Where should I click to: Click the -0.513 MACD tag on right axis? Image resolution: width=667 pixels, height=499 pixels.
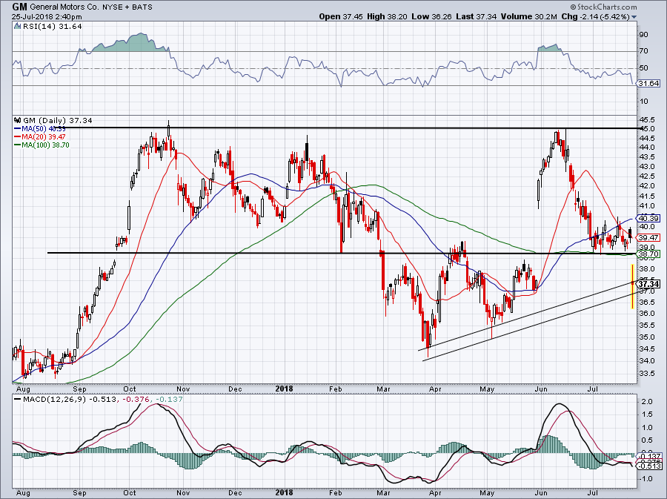tap(649, 466)
